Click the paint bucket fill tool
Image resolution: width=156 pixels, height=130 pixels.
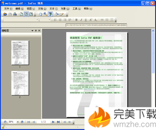(57, 14)
